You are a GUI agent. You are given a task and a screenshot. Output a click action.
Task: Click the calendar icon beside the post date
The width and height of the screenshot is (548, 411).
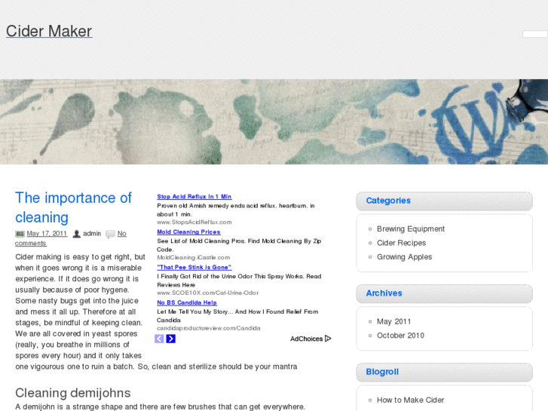[20, 234]
